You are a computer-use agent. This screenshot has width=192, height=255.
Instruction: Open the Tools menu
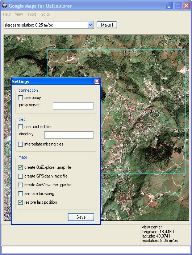32,14
